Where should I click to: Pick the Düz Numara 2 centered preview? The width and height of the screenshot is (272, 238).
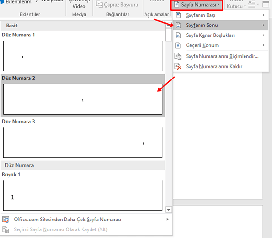click(83, 99)
